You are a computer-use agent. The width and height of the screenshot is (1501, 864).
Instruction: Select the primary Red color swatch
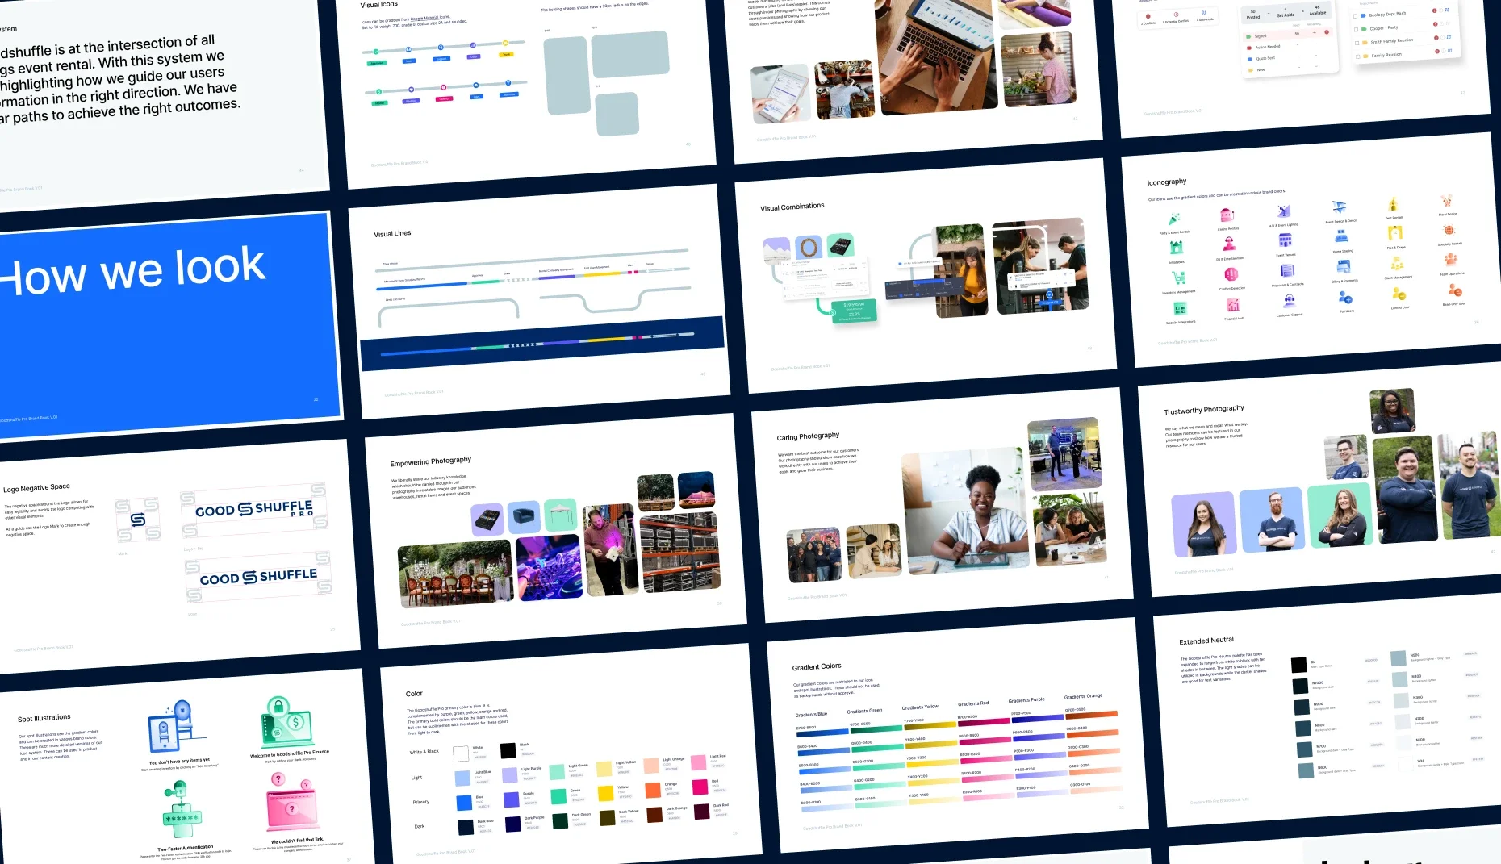click(x=700, y=786)
